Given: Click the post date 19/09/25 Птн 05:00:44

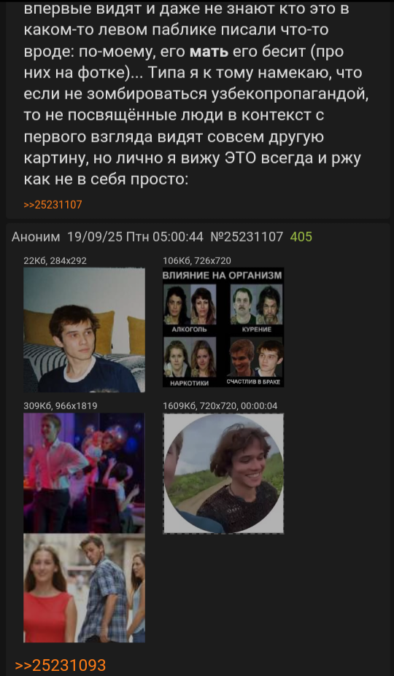Looking at the screenshot, I should (x=135, y=237).
